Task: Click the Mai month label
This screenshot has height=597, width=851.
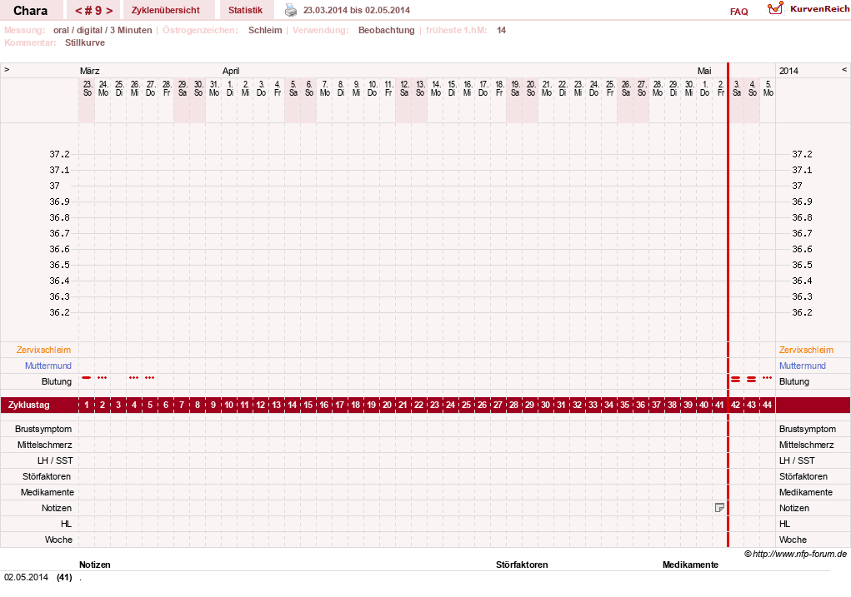Action: (x=704, y=71)
